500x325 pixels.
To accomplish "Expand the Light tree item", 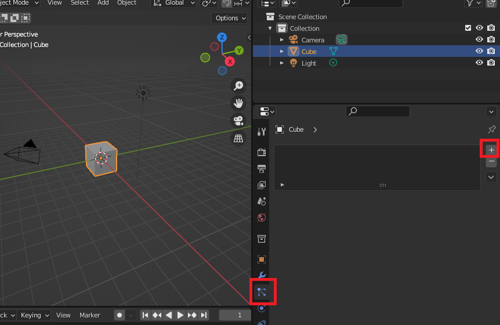I will tap(281, 63).
